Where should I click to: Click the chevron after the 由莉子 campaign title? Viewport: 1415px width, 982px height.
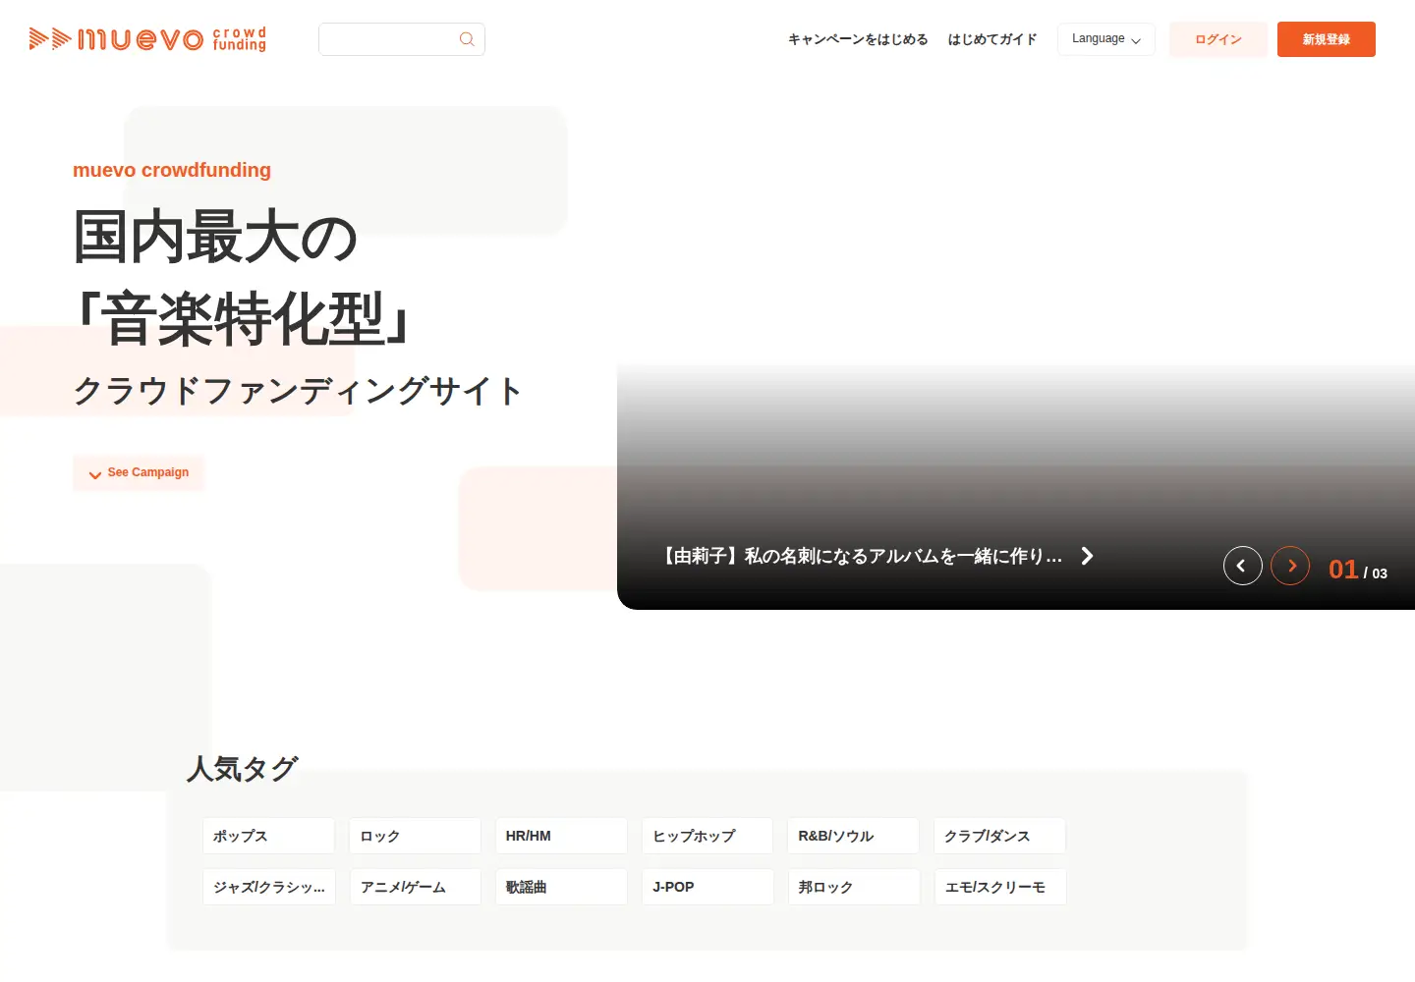click(x=1087, y=556)
